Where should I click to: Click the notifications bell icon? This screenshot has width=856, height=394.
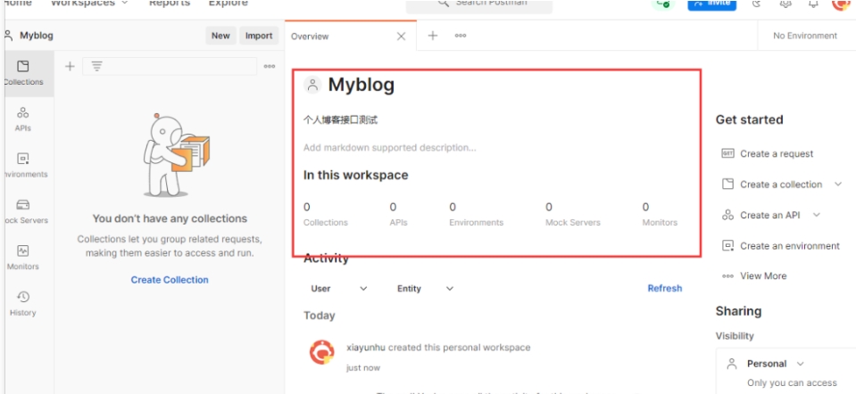coord(813,4)
